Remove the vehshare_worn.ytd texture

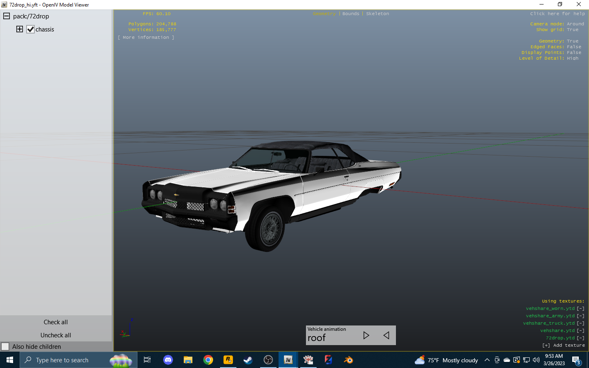pos(580,308)
